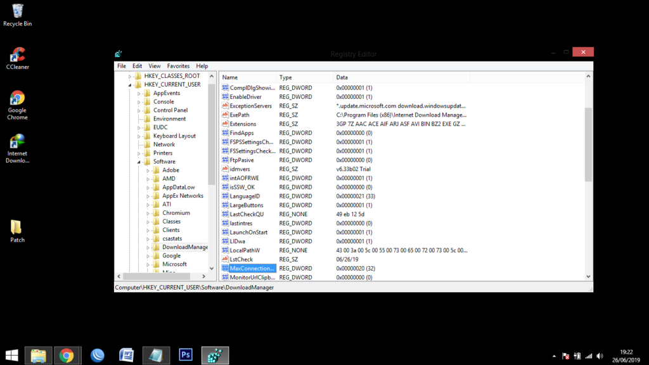Click the DownloadManager key folder icon
Image resolution: width=649 pixels, height=365 pixels.
156,247
